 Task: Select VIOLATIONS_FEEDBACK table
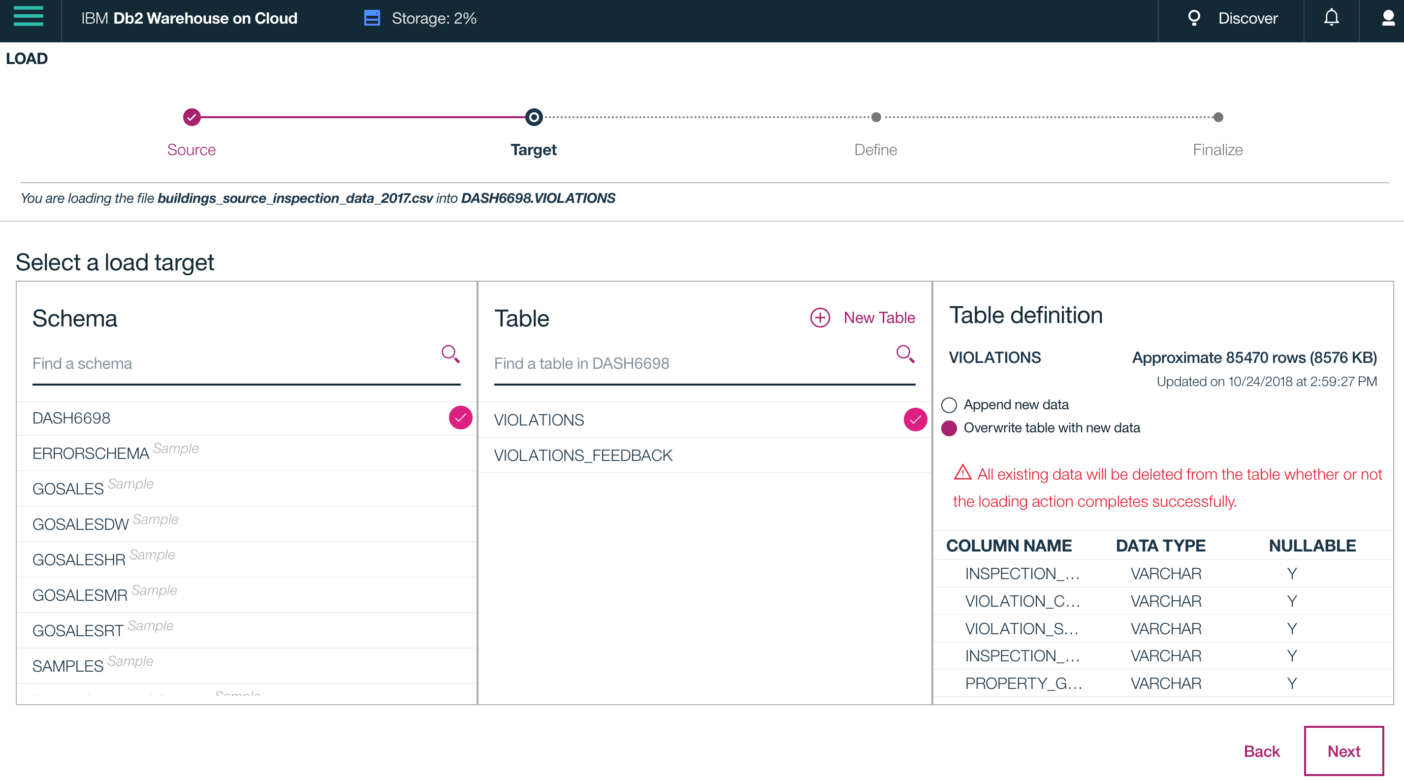[x=583, y=455]
